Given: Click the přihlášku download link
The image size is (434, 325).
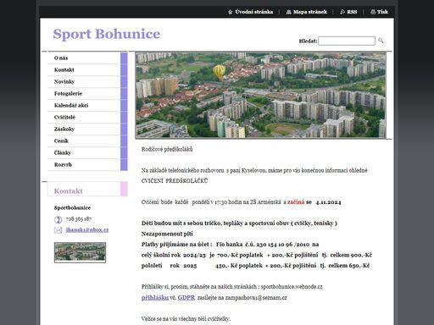Looking at the screenshot, I should pyautogui.click(x=155, y=298).
